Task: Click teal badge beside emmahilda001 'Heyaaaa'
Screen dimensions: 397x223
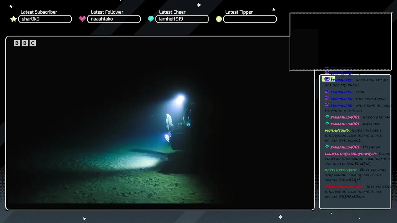Action: pos(327,147)
